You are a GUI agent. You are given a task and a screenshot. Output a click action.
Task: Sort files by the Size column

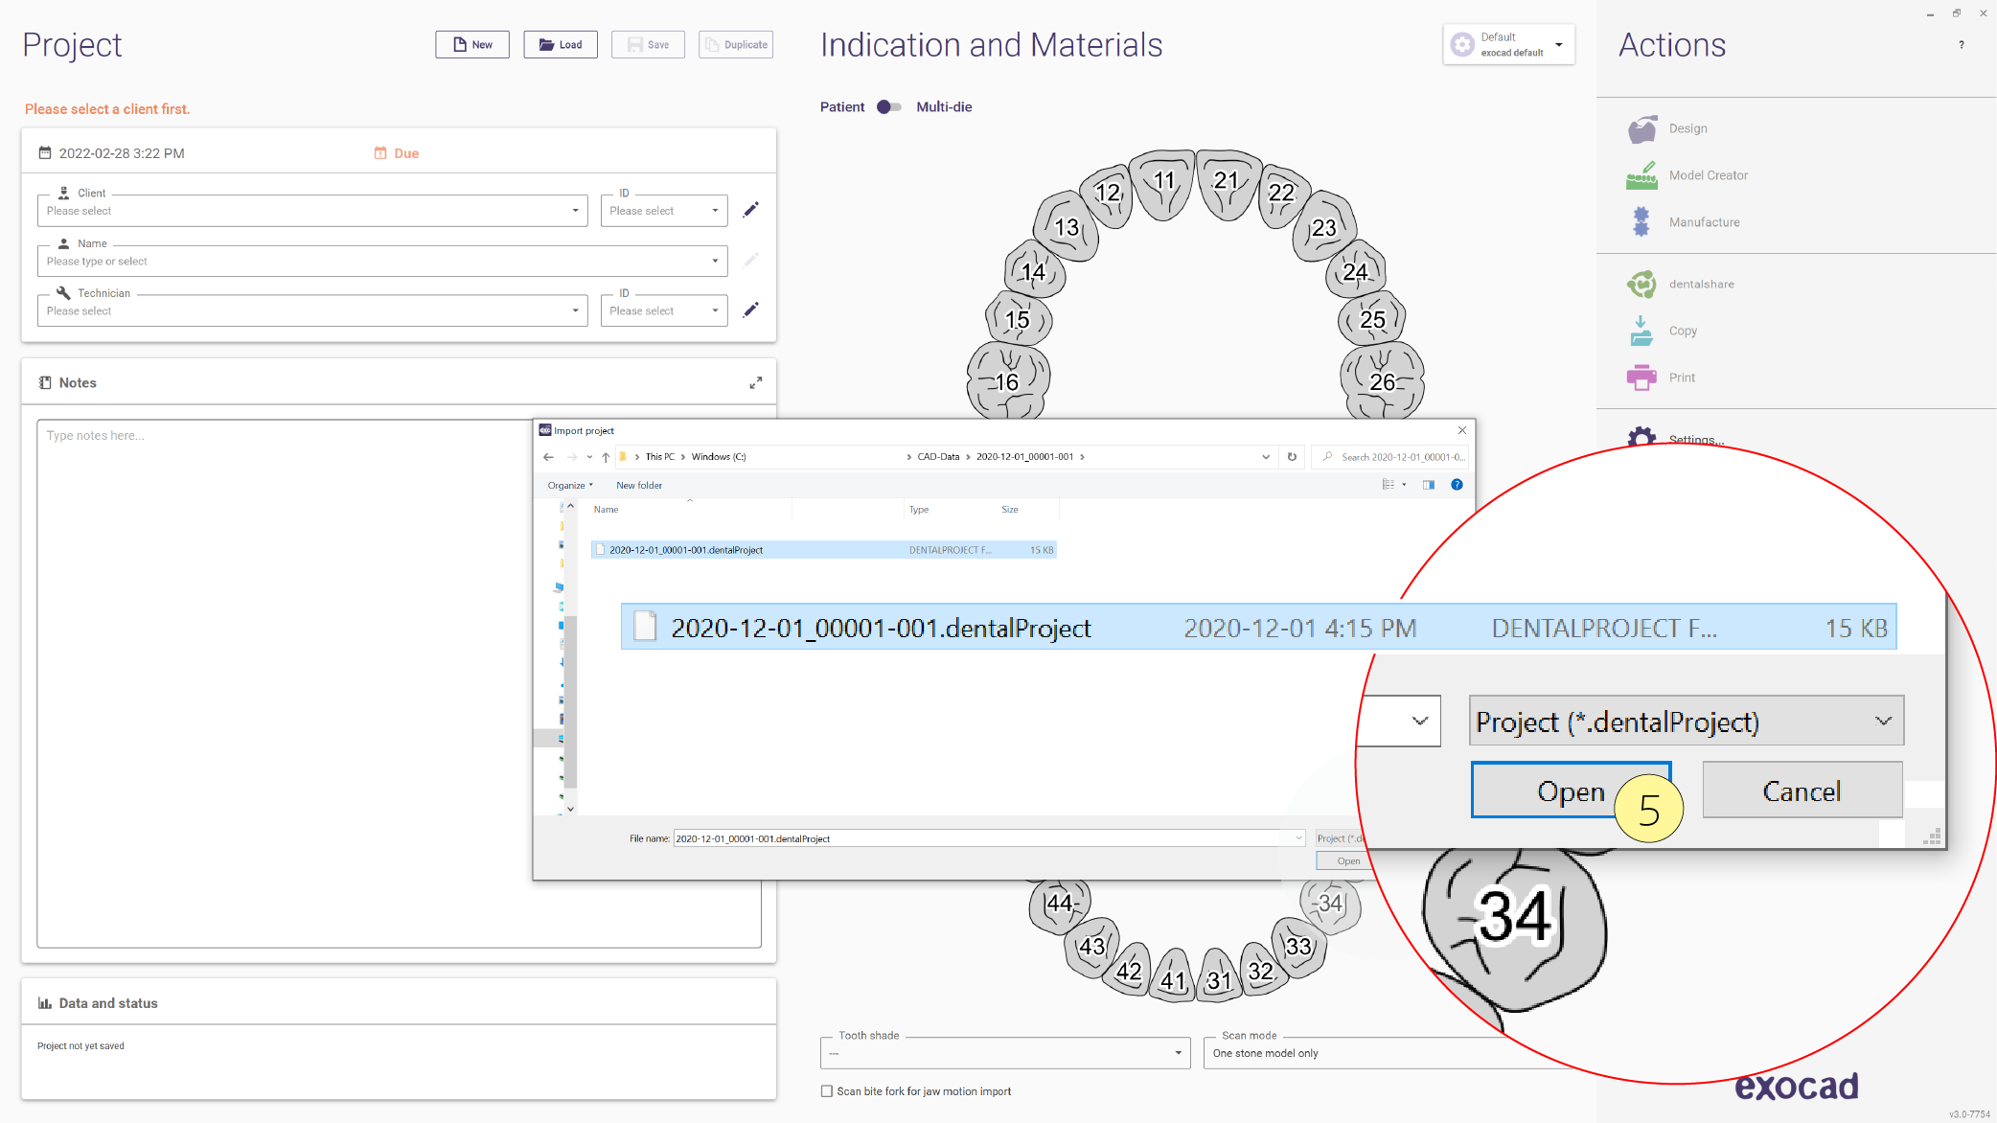(x=1010, y=510)
